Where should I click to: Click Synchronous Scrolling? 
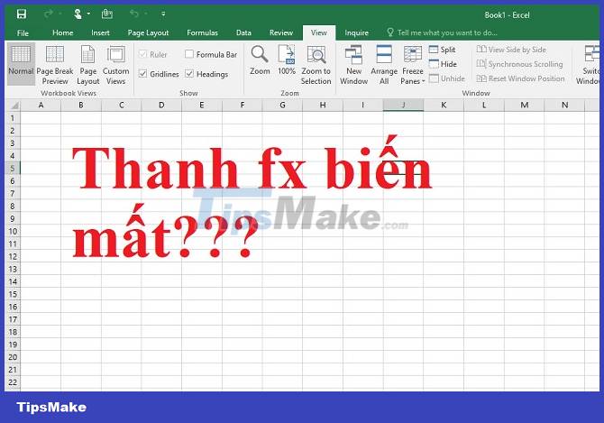pyautogui.click(x=519, y=64)
